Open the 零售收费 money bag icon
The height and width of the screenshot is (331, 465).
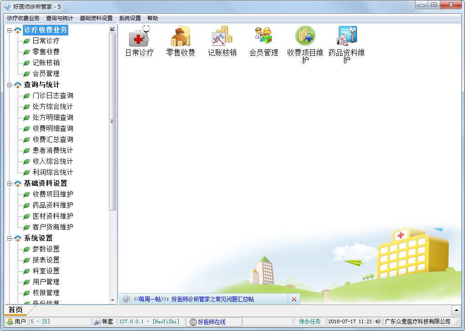pyautogui.click(x=181, y=36)
